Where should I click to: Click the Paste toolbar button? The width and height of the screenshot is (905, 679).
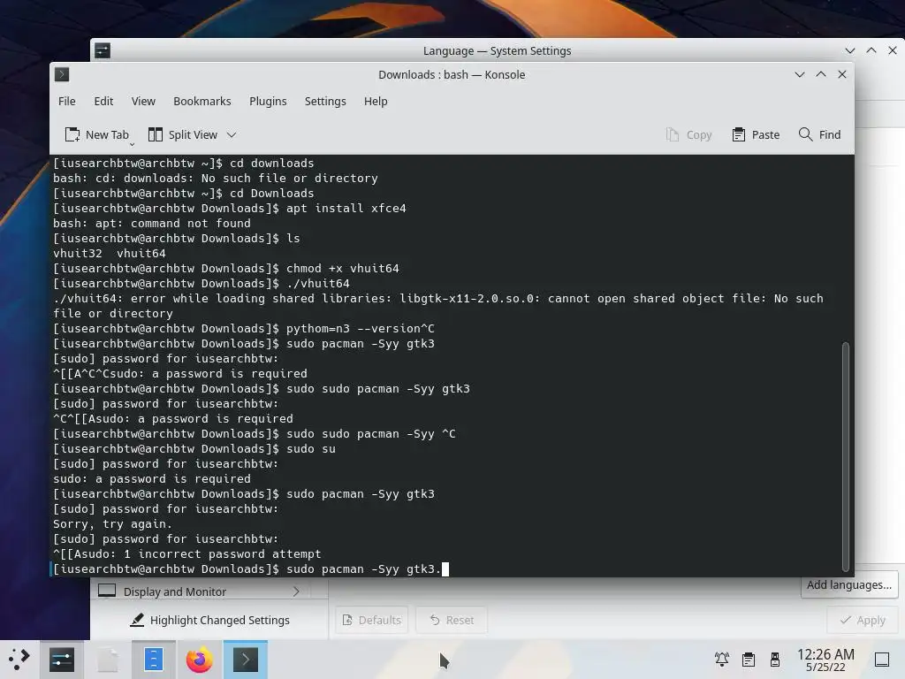[757, 134]
